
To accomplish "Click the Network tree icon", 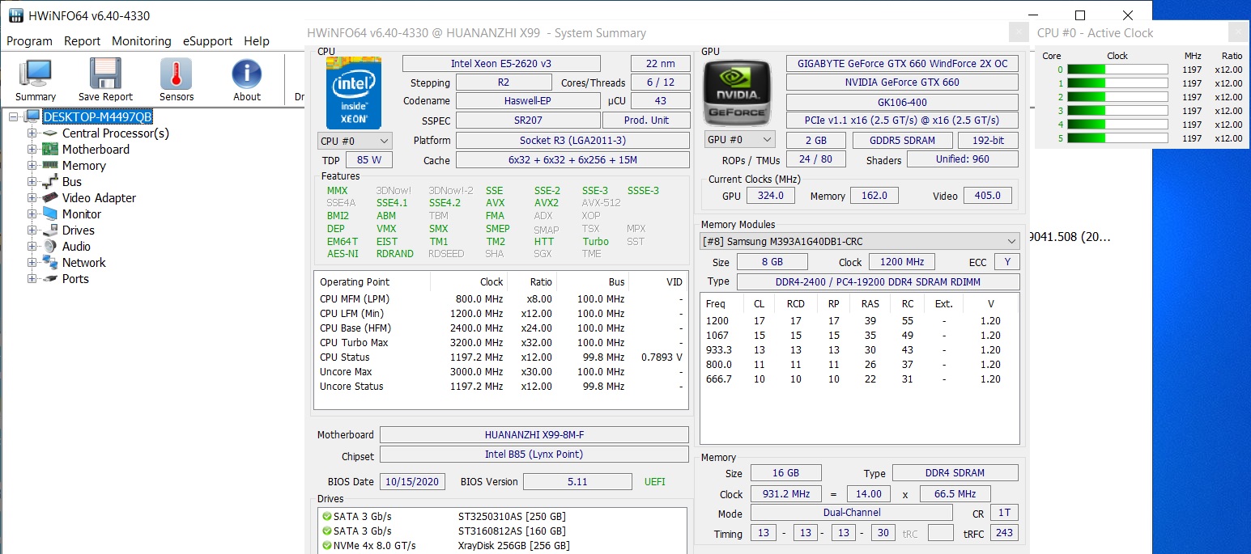I will (x=50, y=262).
